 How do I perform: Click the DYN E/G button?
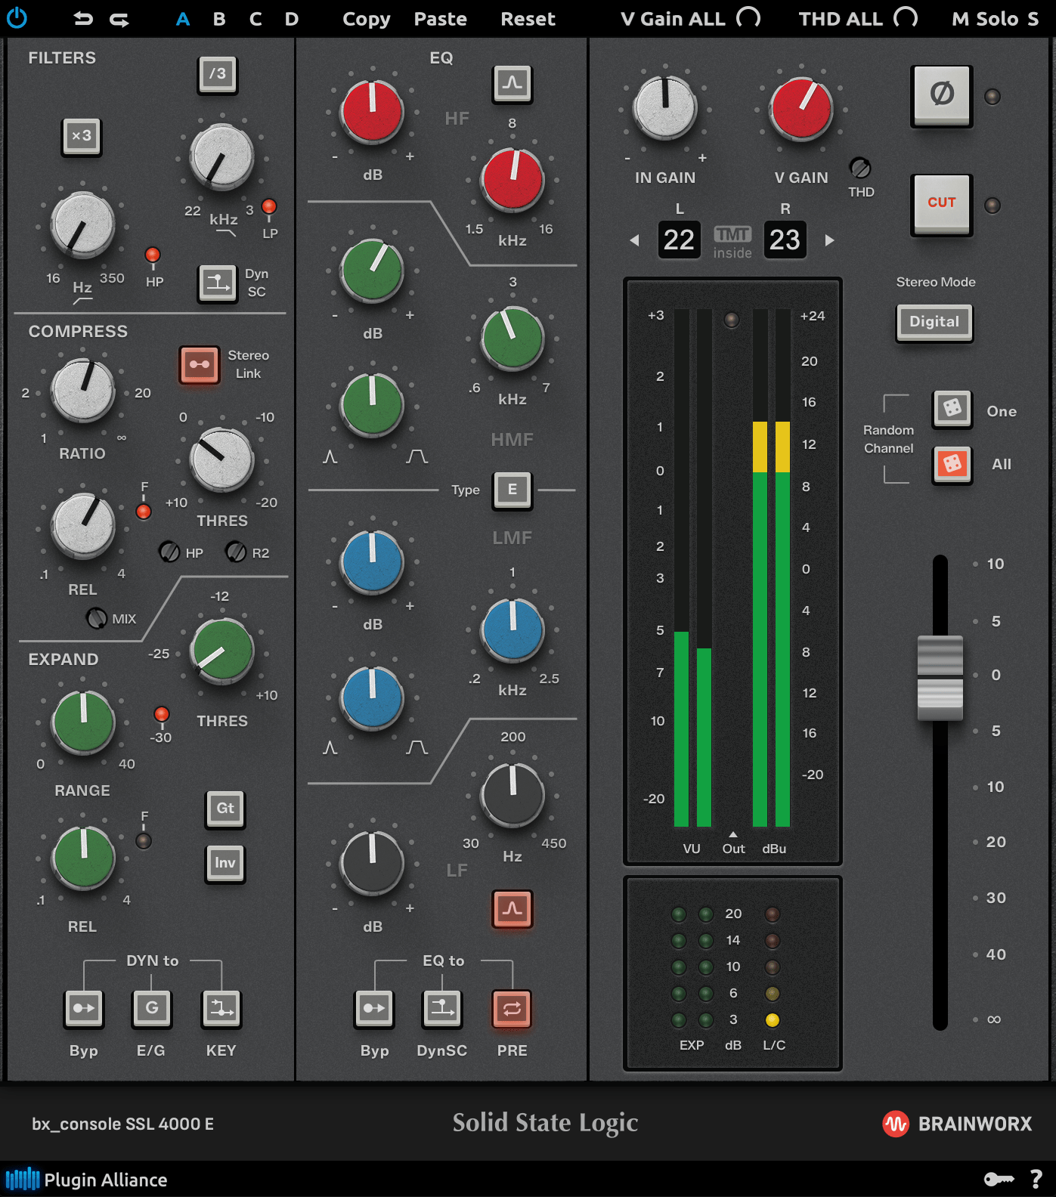[x=152, y=1008]
